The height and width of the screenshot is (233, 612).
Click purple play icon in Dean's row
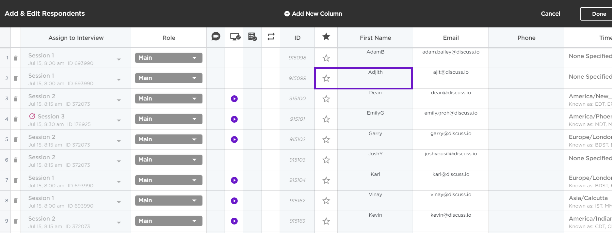[234, 99]
